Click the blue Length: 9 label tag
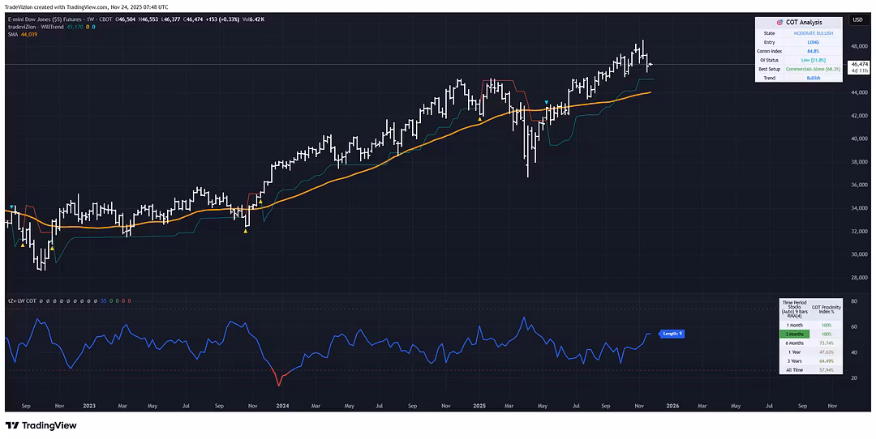The width and height of the screenshot is (876, 439). pos(672,334)
